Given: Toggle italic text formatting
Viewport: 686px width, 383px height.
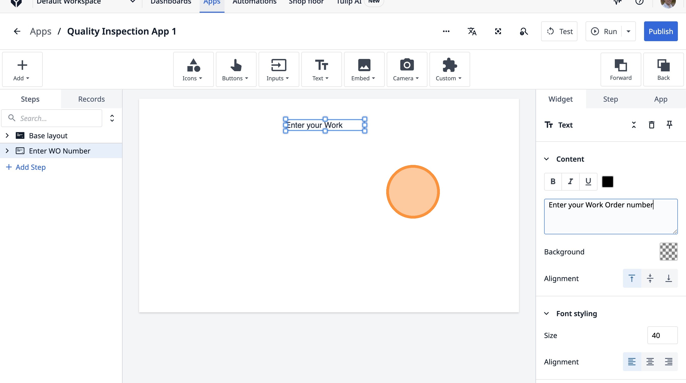Looking at the screenshot, I should point(570,181).
